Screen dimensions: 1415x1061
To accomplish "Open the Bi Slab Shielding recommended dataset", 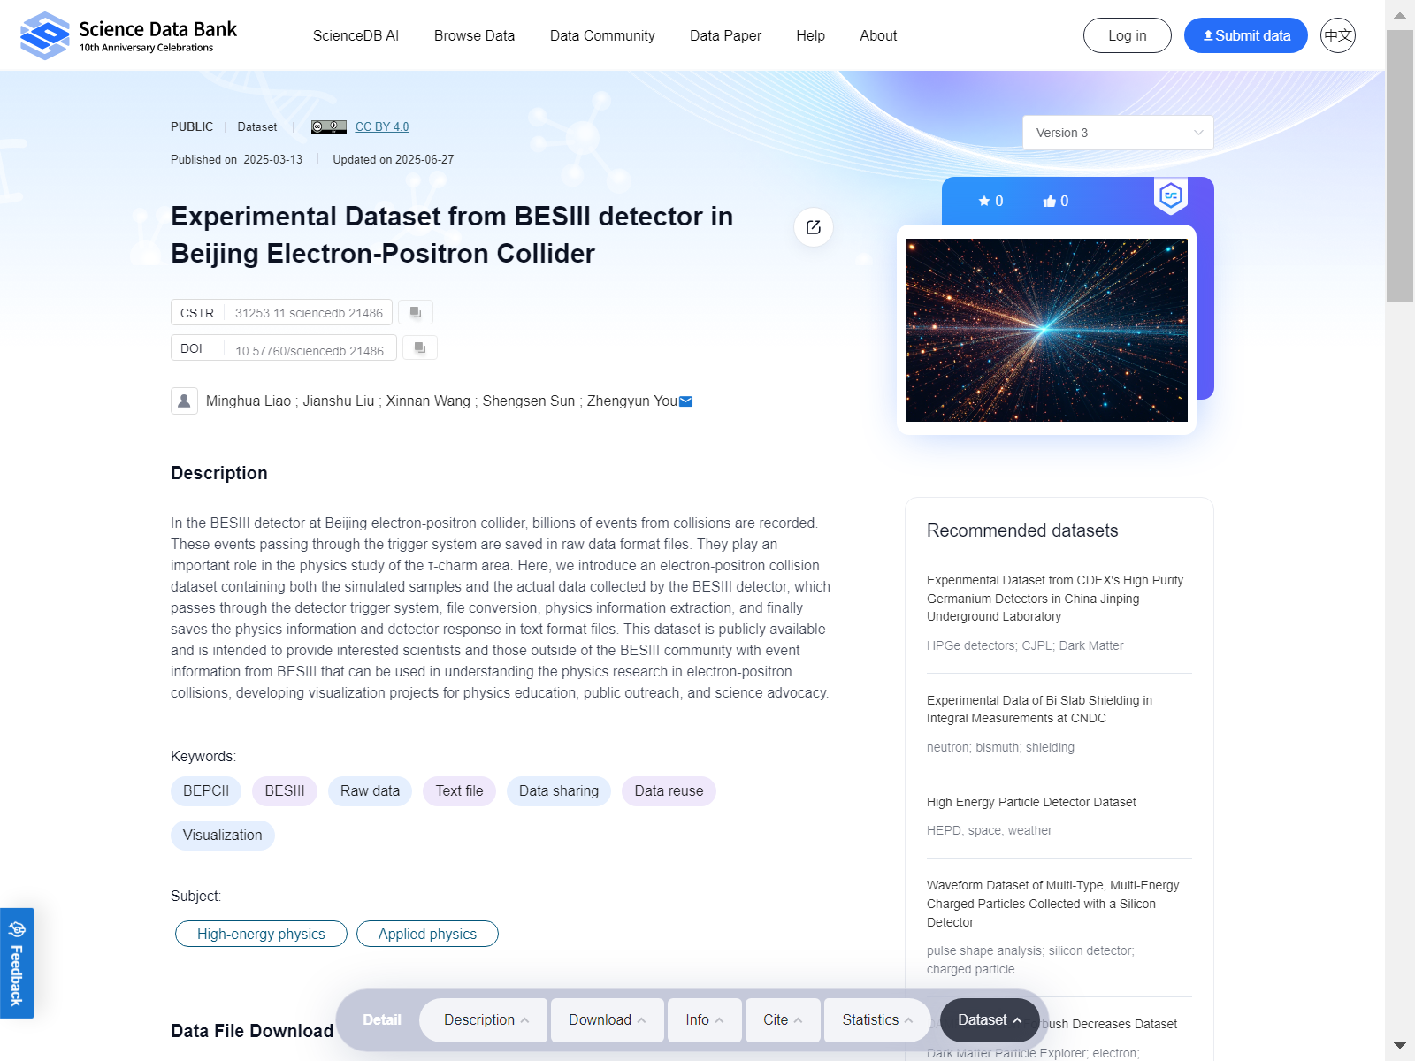I will (x=1039, y=709).
